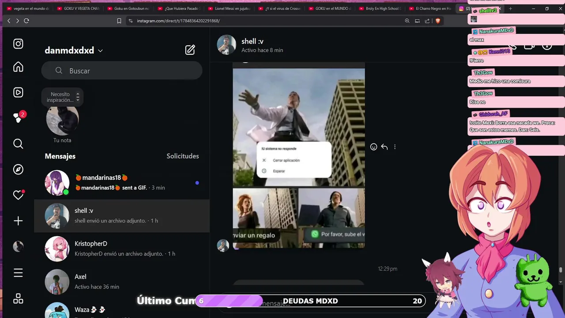
Task: Click shell :v avatar in chat header
Action: click(x=226, y=45)
